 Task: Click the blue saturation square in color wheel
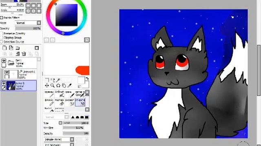pyautogui.click(x=66, y=15)
